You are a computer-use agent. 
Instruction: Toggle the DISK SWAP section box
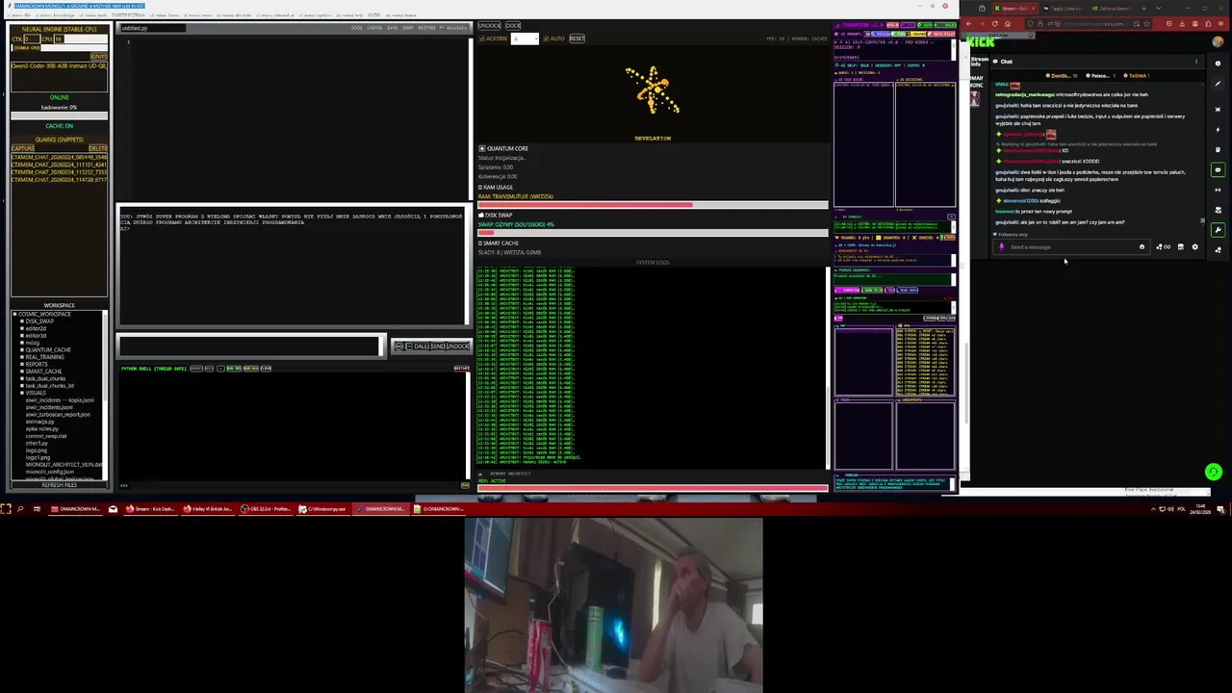(x=480, y=215)
